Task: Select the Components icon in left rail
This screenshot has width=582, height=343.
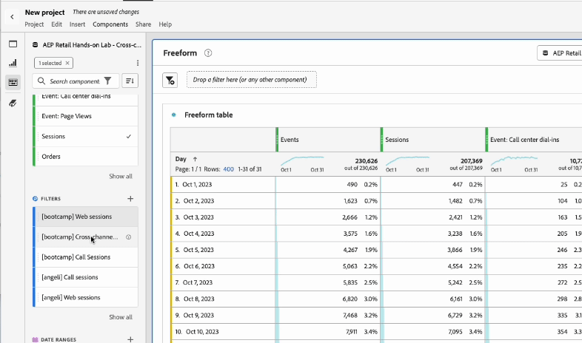Action: pyautogui.click(x=13, y=82)
